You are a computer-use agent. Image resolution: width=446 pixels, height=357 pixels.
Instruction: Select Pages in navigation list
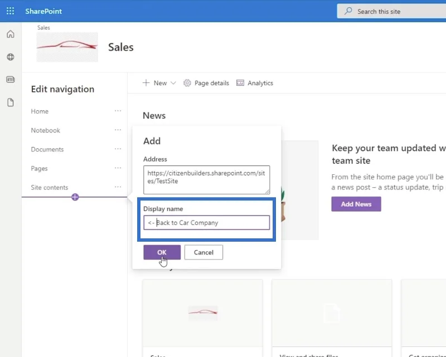tap(39, 168)
